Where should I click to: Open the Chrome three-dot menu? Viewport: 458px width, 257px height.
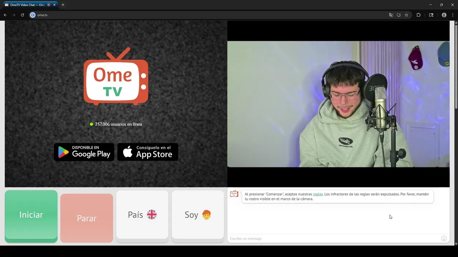point(453,15)
